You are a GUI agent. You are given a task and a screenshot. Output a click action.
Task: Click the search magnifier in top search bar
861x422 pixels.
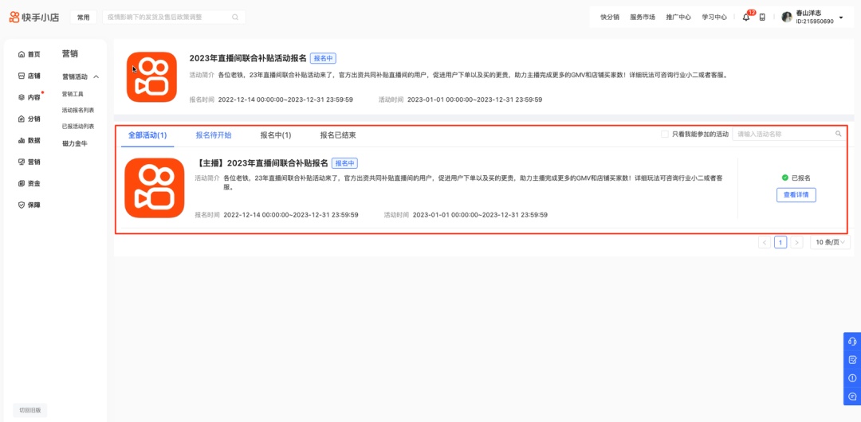(235, 17)
